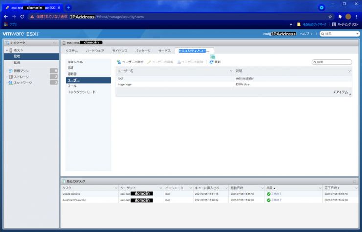Select the hogehoge user row
This screenshot has width=362, height=232.
[x=234, y=84]
